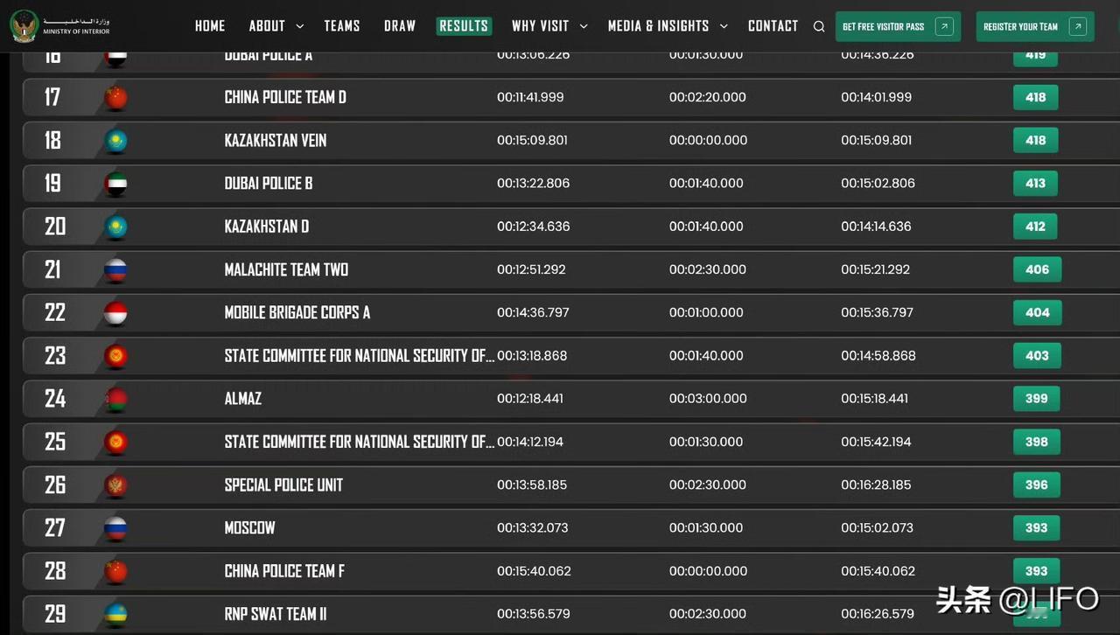
Task: Select the team name Almaz
Action: [x=243, y=398]
